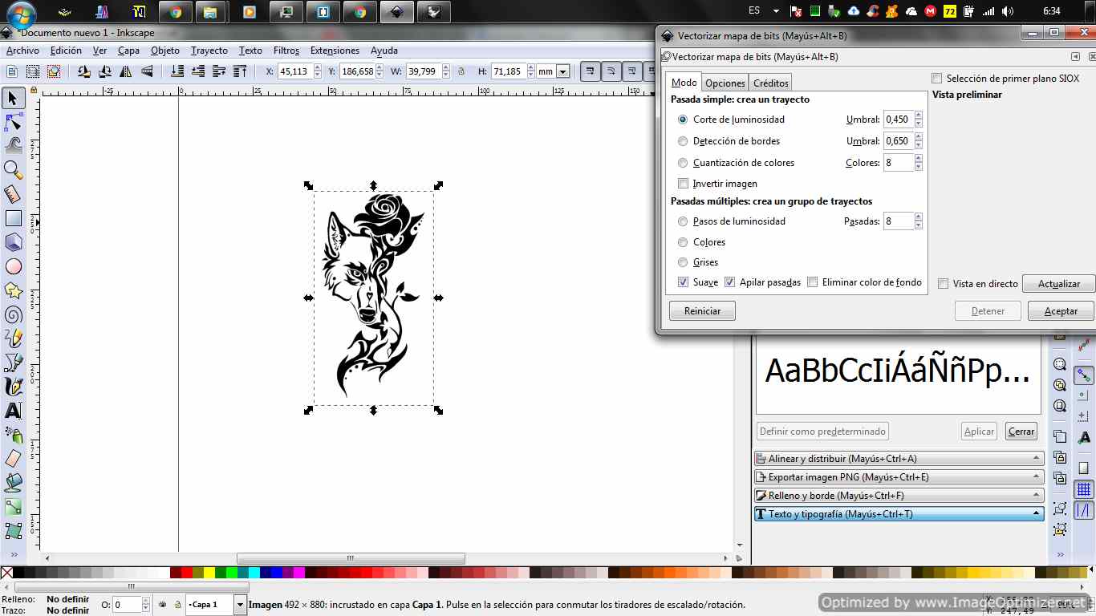Select the Eraser tool
Viewport: 1096px width, 616px height.
click(14, 459)
